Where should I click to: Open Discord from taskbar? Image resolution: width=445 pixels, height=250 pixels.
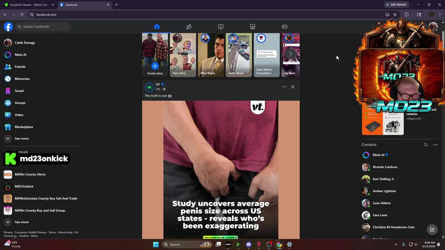click(249, 244)
